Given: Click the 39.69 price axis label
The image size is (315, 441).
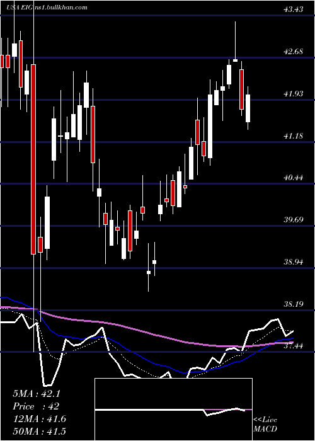Looking at the screenshot, I should click(x=294, y=220).
